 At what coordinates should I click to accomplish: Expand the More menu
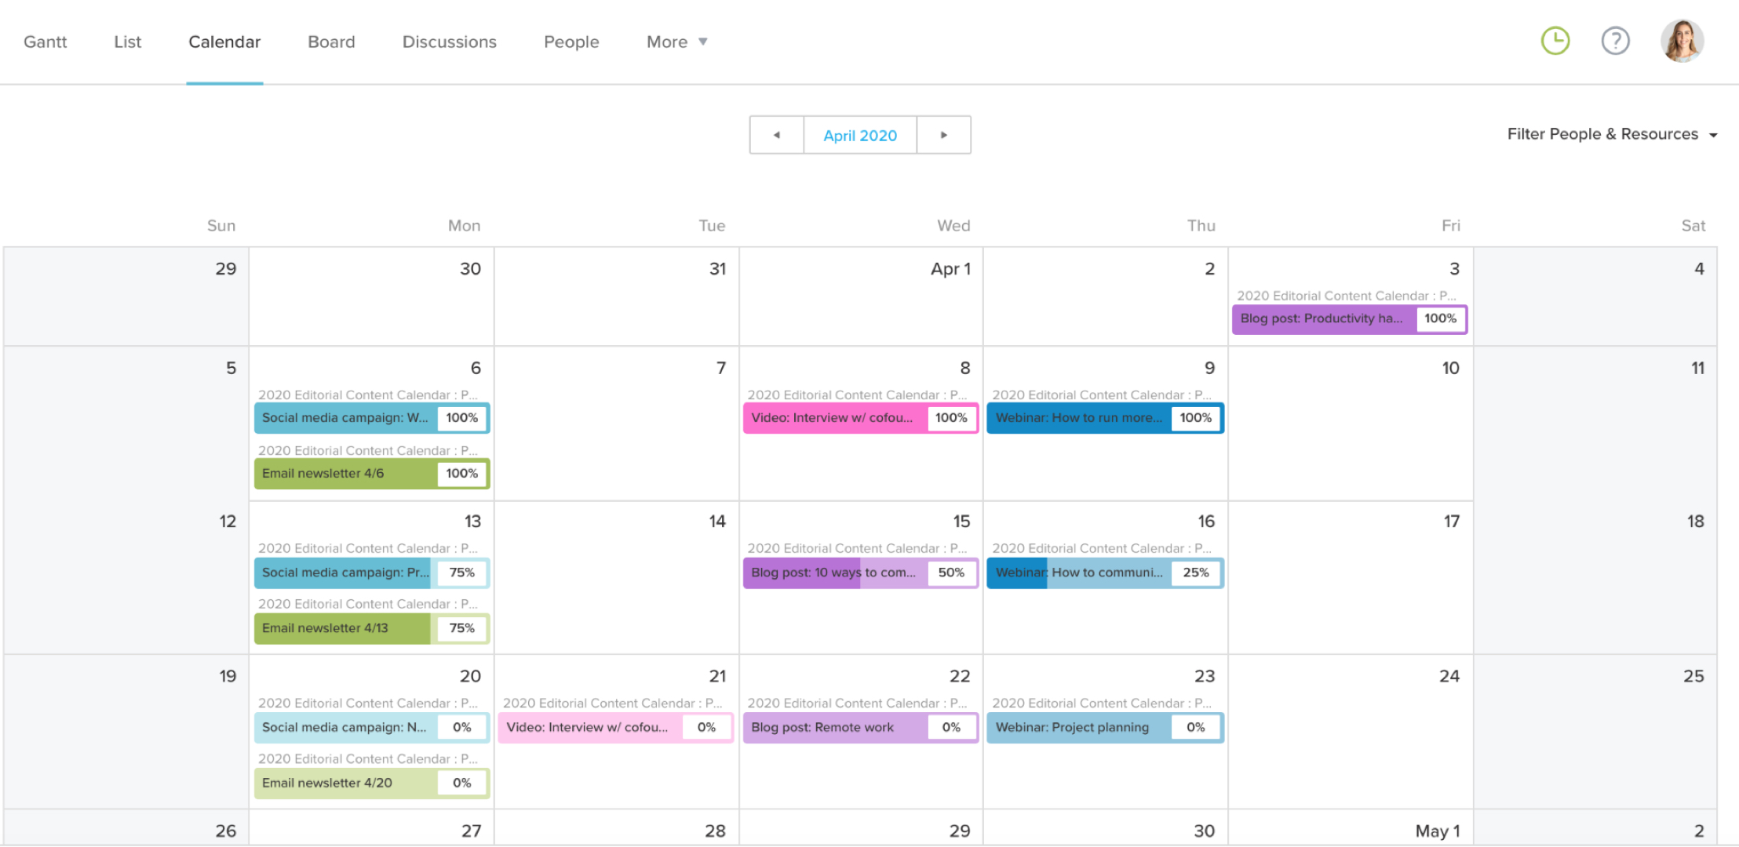(665, 42)
